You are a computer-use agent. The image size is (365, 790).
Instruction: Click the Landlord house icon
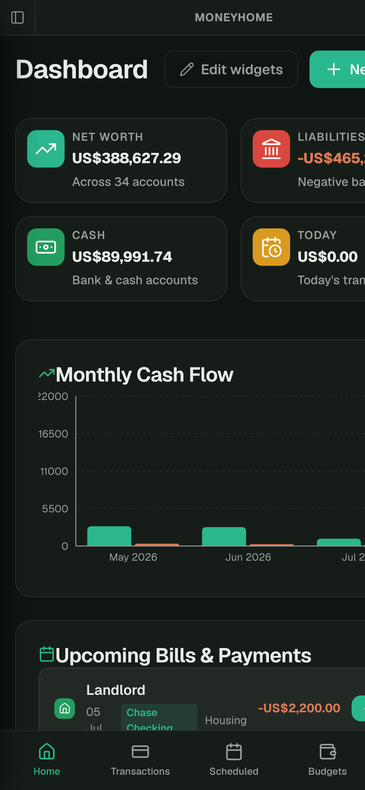pos(65,709)
